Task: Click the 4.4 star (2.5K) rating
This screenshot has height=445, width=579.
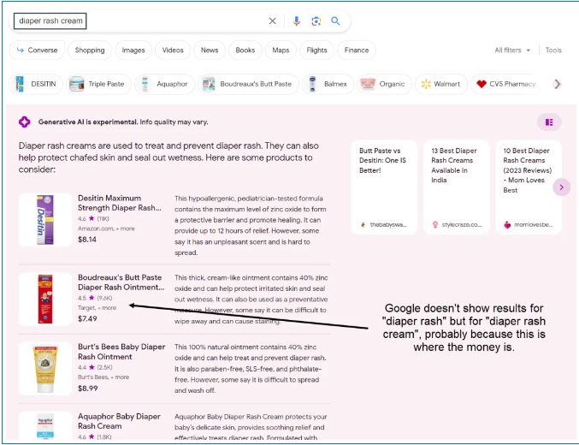Action: tap(95, 367)
